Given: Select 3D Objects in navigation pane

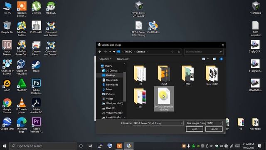Looking at the screenshot, I should 110,70.
